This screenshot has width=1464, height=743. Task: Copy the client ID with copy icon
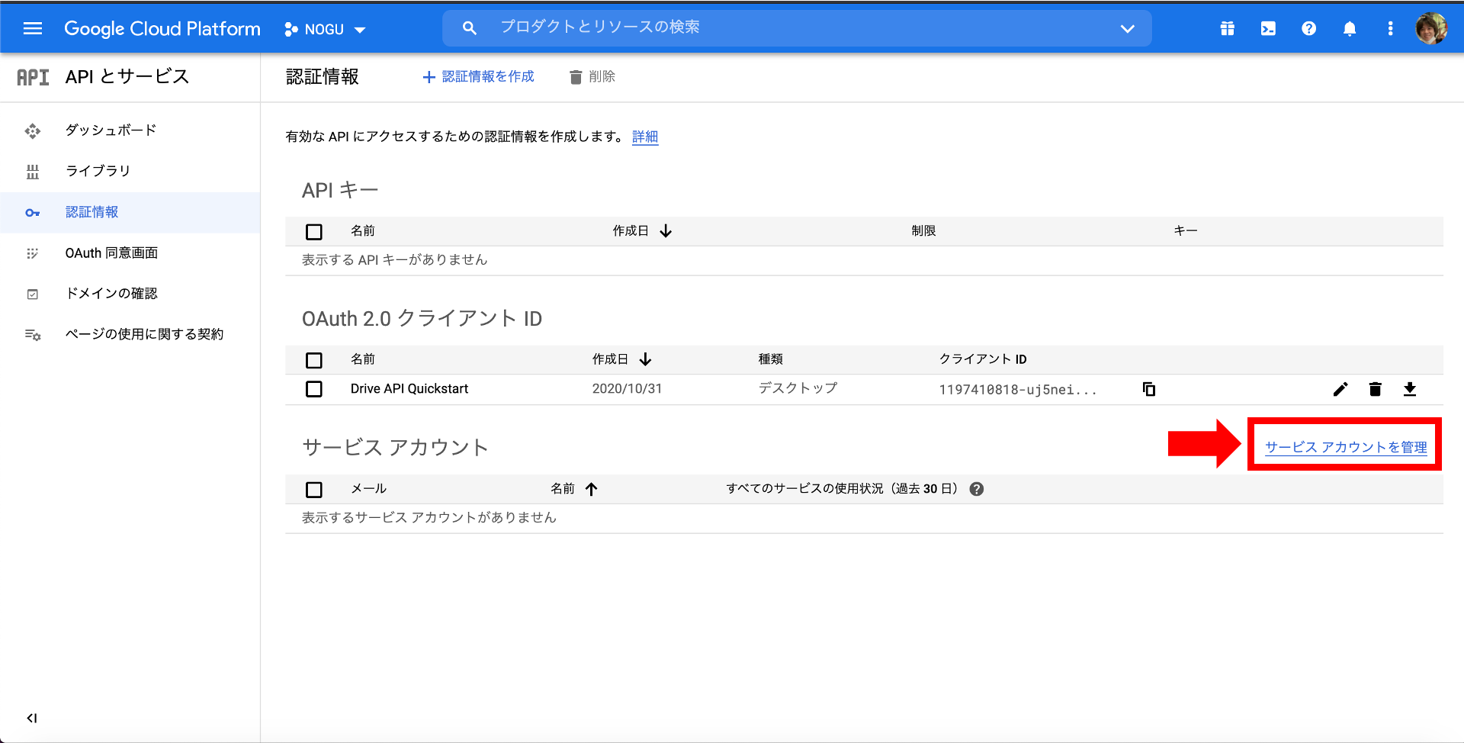coord(1149,389)
